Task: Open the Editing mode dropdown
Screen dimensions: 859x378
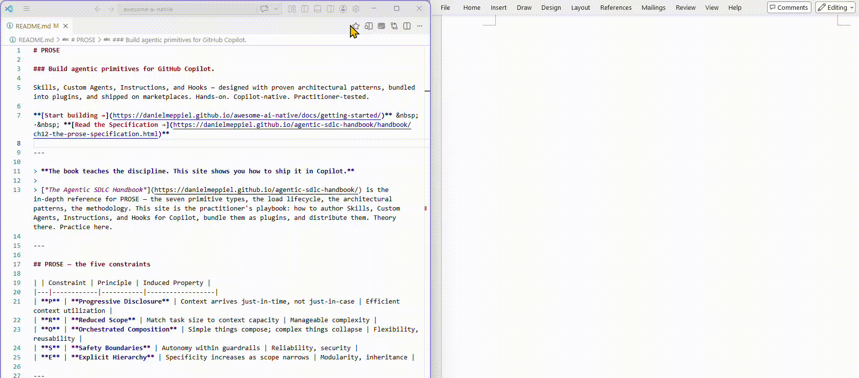Action: 836,7
